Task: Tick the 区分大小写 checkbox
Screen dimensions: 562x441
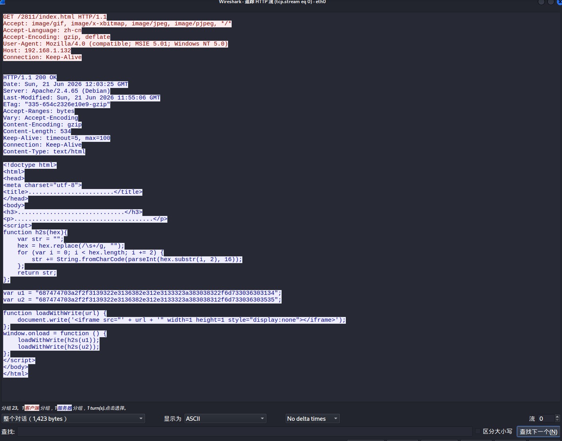Action: [x=478, y=431]
